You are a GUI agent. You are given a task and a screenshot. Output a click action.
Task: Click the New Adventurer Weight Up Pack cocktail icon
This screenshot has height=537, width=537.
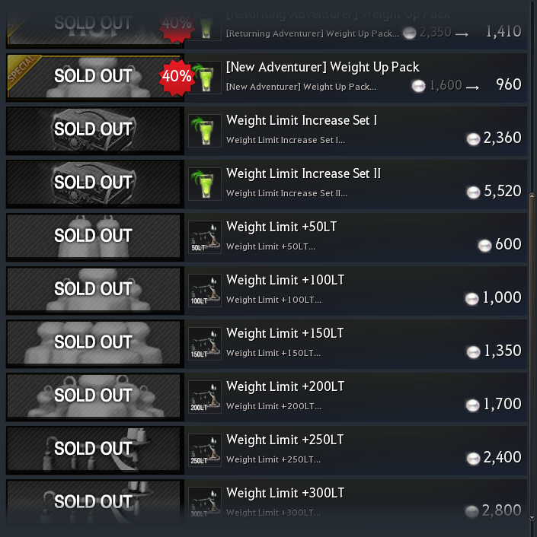coord(205,77)
